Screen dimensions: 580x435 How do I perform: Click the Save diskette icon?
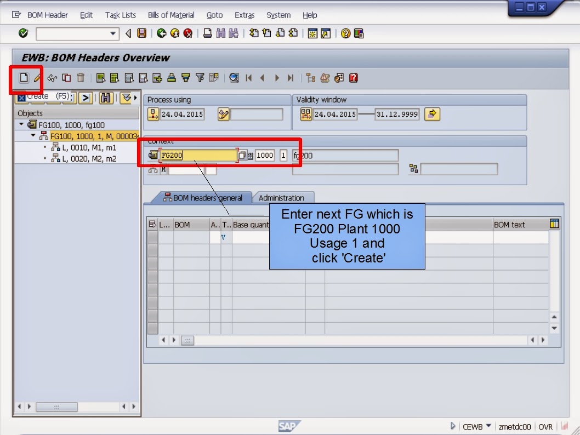click(141, 33)
